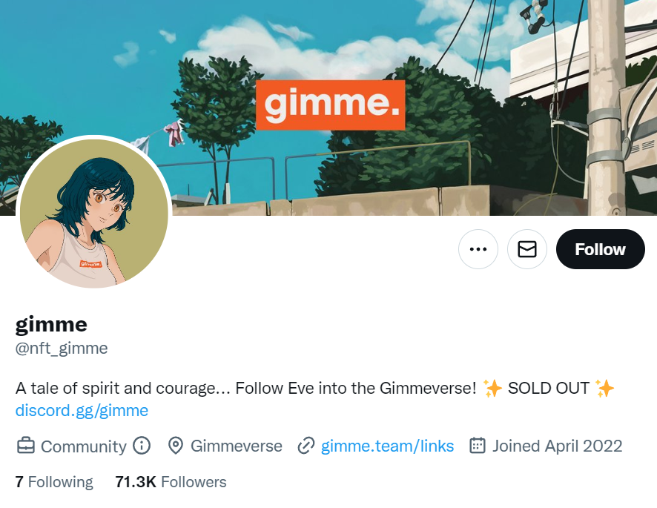The height and width of the screenshot is (508, 657).
Task: Click the calendar joined icon
Action: click(478, 446)
